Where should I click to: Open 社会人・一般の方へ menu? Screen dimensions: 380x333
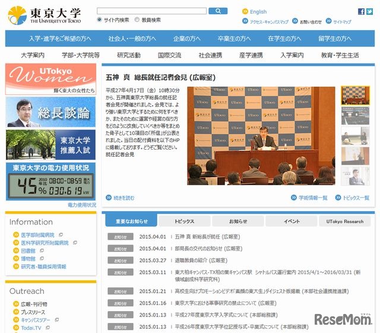(x=132, y=39)
